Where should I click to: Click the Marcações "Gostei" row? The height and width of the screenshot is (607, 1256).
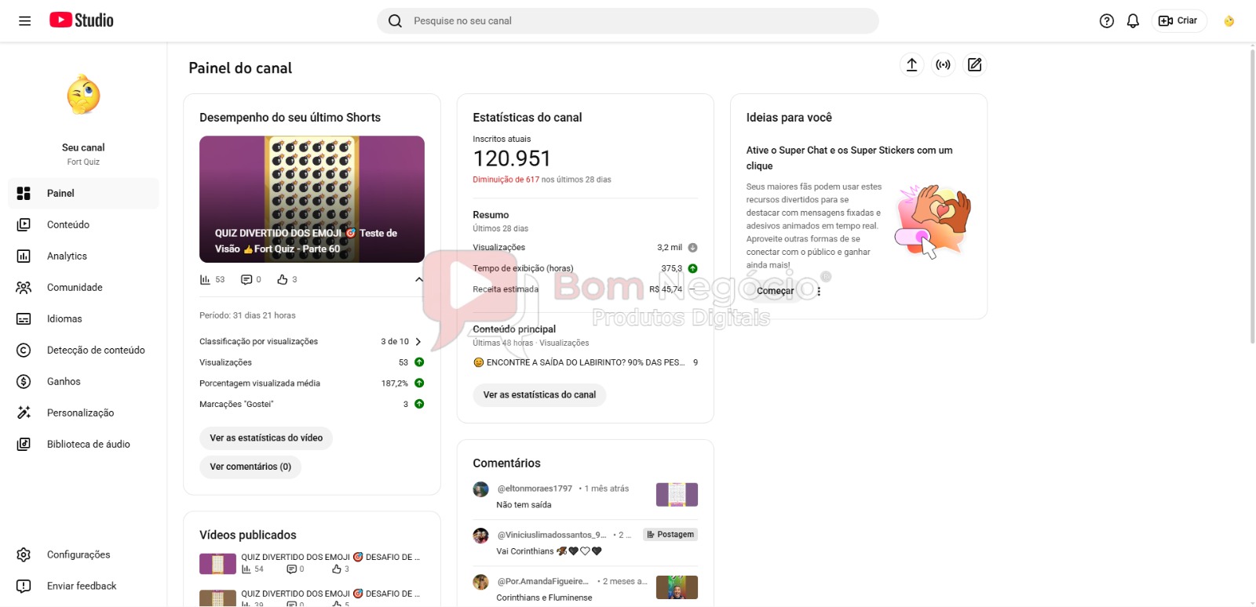click(x=312, y=405)
